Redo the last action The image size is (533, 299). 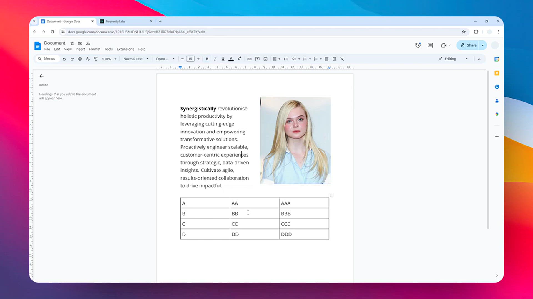tap(72, 59)
